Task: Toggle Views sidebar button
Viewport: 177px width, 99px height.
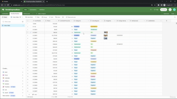Action: (x=4, y=17)
